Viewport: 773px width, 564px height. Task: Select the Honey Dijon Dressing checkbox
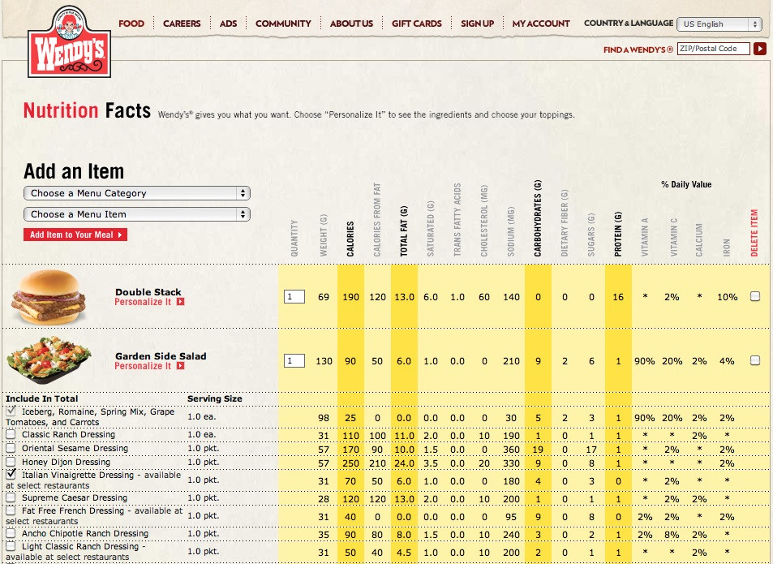(x=11, y=462)
